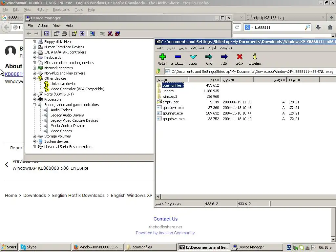The width and height of the screenshot is (336, 252).
Task: Click the 7-Zip archive path field
Action: [x=250, y=71]
